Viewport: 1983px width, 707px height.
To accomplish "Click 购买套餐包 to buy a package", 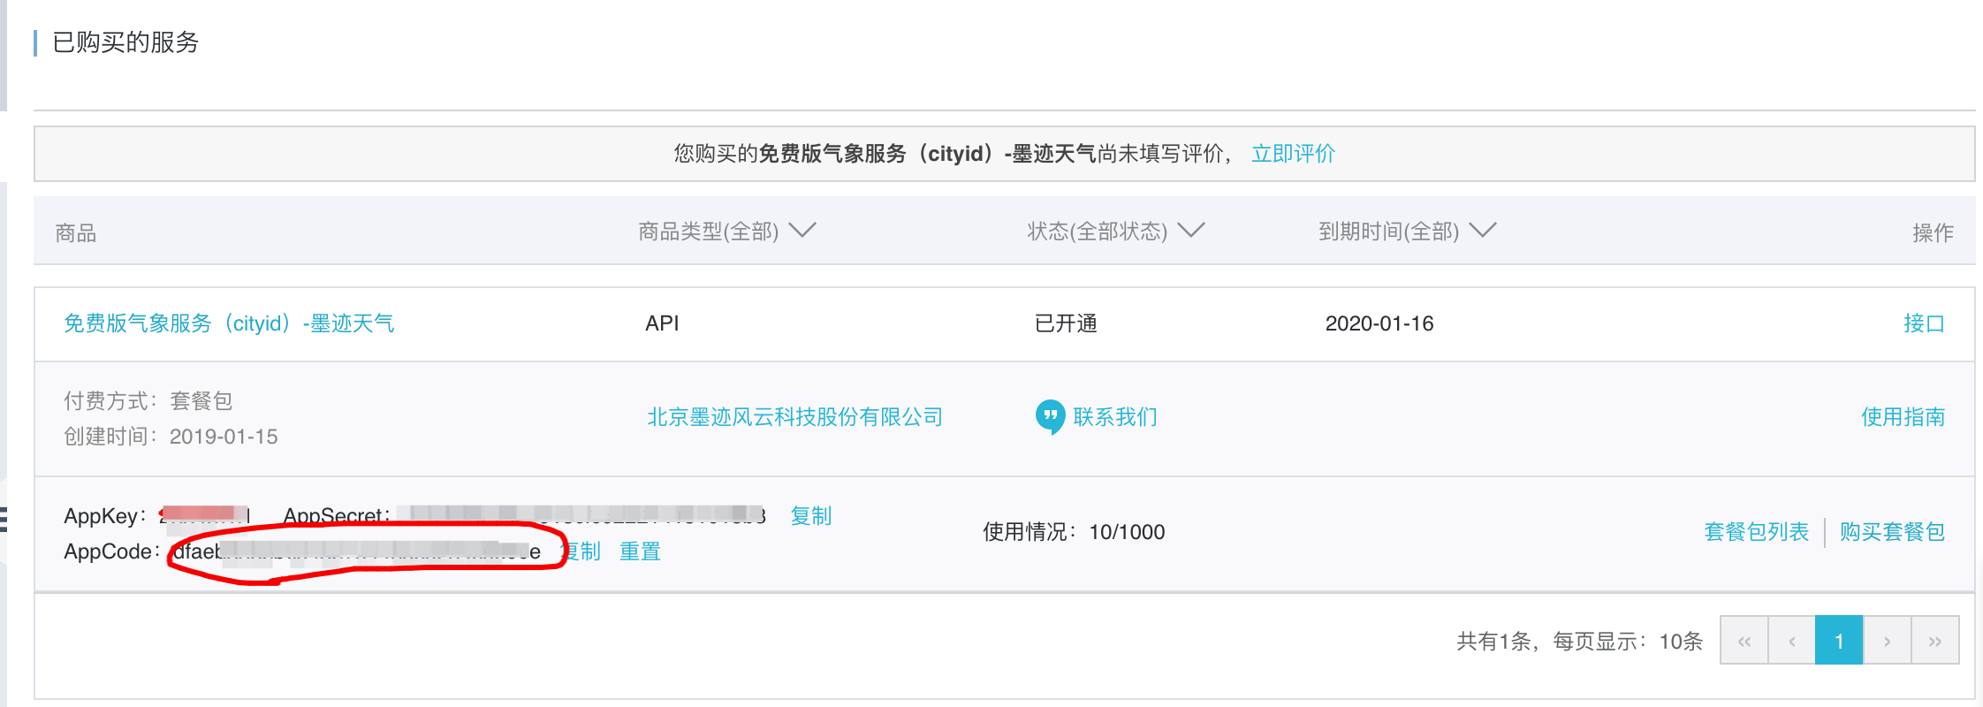I will 1892,532.
